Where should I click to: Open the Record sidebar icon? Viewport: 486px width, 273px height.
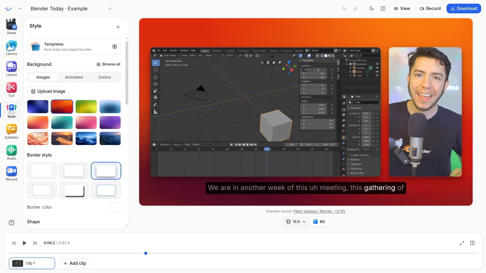click(x=12, y=173)
